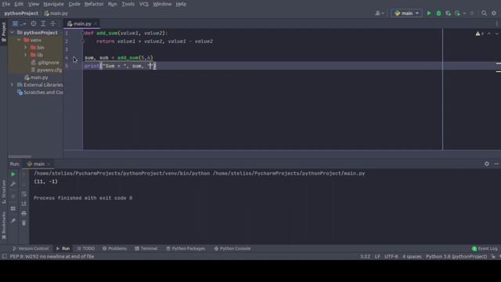501x282 pixels.
Task: Close the main tab in Run panel
Action: 49,164
